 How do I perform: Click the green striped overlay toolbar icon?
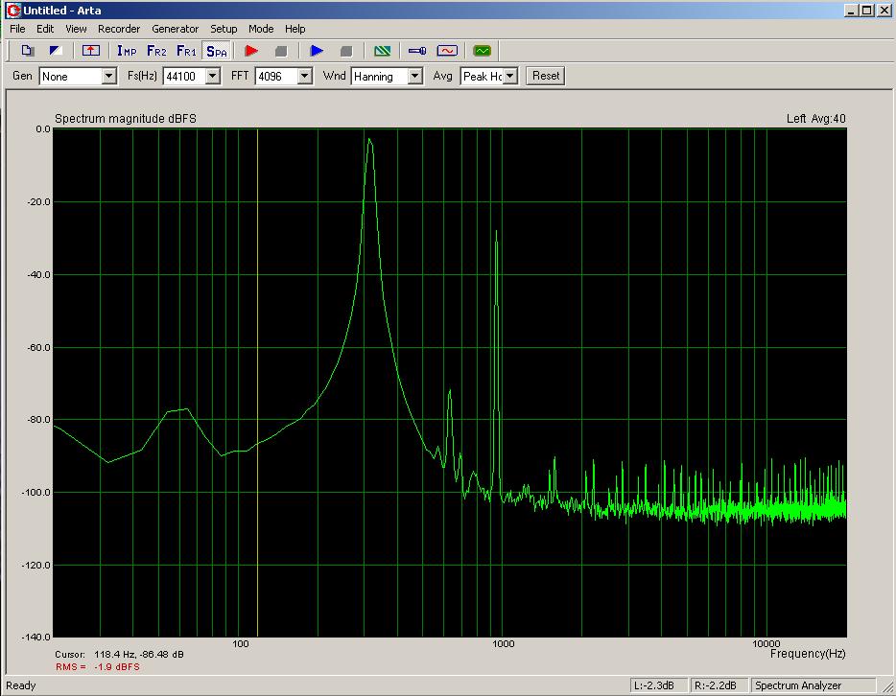pos(382,51)
